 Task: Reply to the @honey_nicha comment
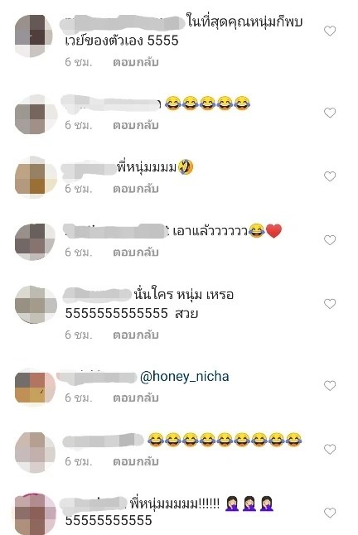pos(136,398)
